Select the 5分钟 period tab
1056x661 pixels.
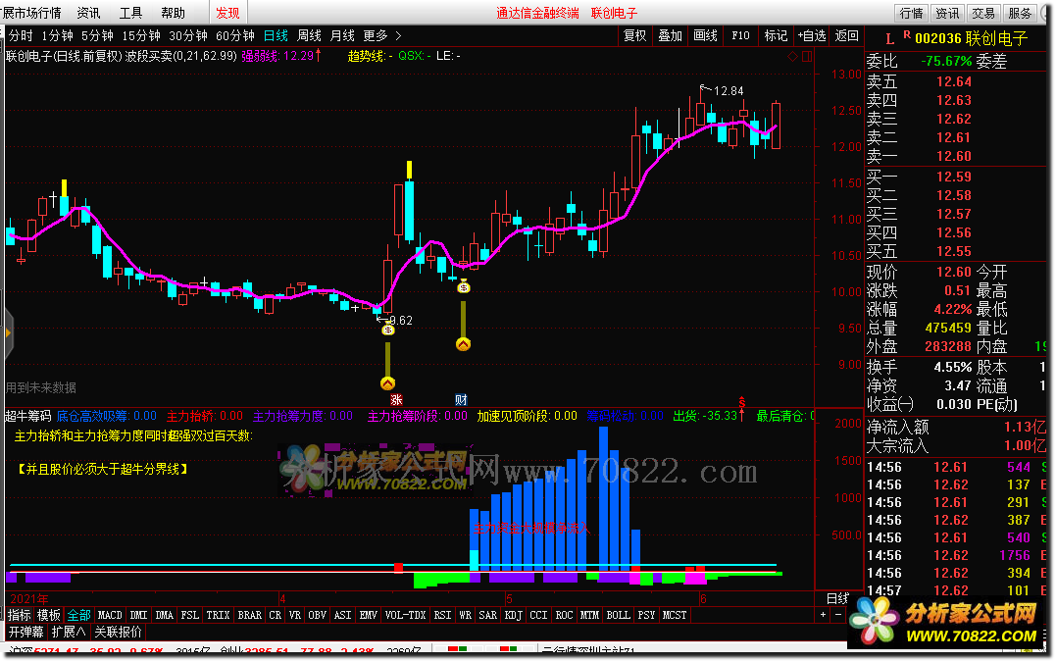(98, 35)
